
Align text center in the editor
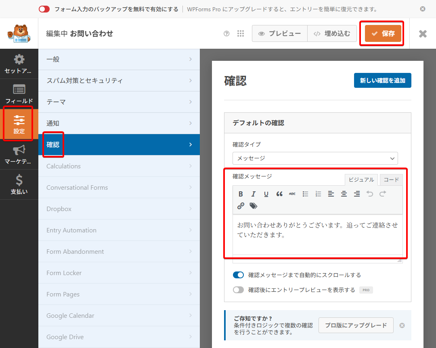(344, 194)
